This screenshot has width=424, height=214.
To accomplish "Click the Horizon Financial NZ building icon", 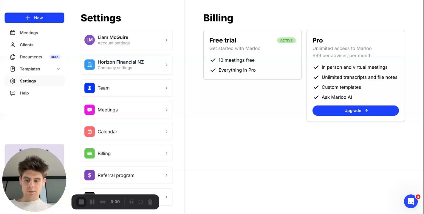I will [x=89, y=64].
